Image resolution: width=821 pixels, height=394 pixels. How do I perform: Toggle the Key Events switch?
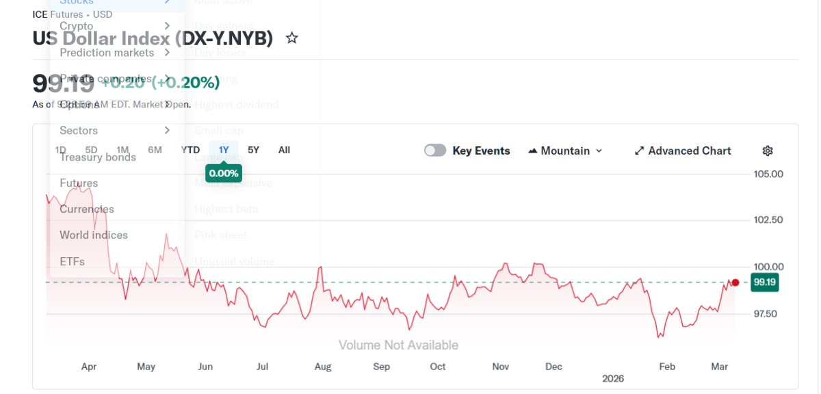click(x=435, y=150)
